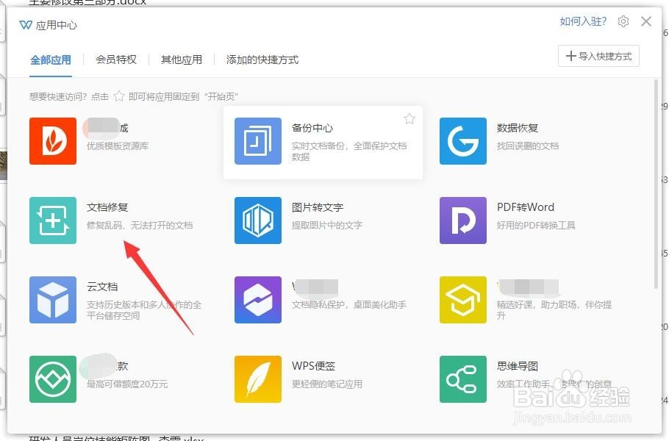Open the purple document privacy protection icon

(x=258, y=299)
